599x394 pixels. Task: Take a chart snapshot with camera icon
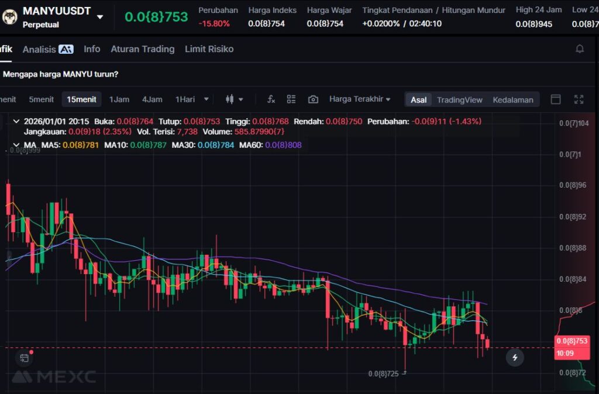tap(313, 99)
